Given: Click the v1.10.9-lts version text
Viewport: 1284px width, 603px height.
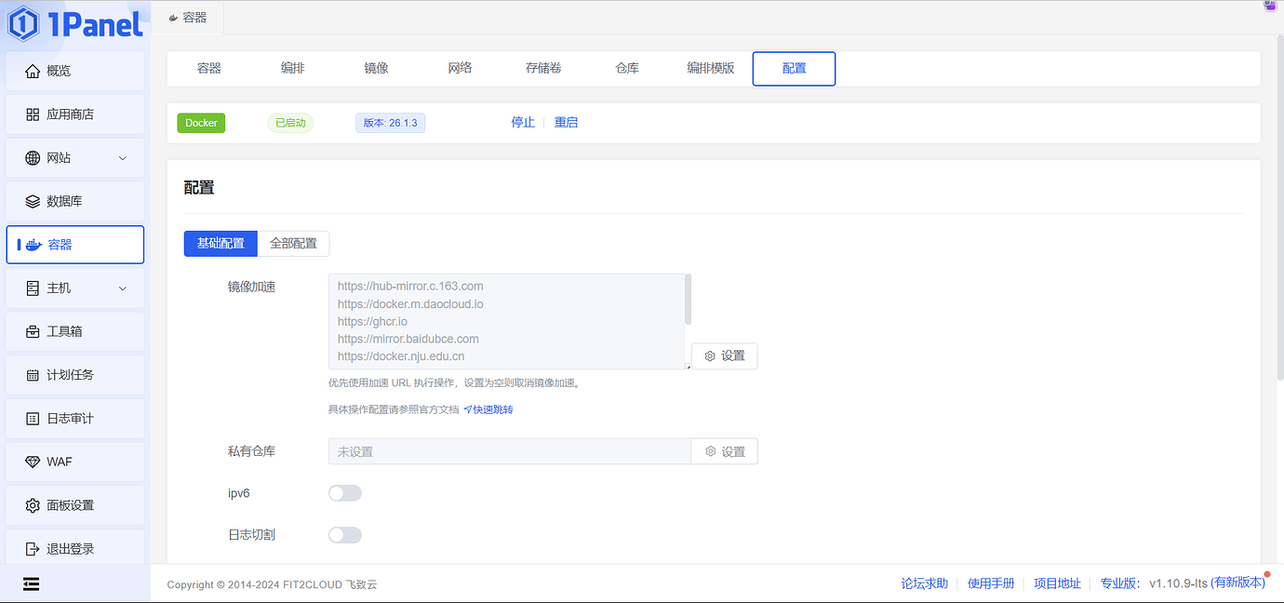Looking at the screenshot, I should [x=1178, y=583].
